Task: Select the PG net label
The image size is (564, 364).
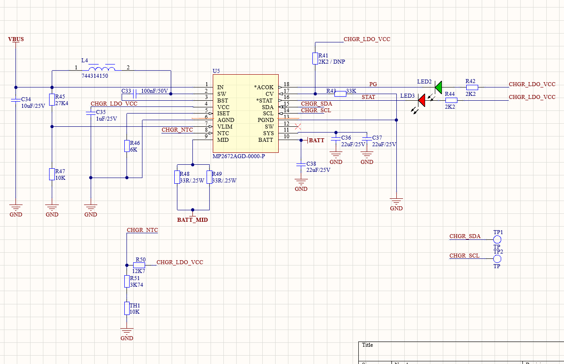Action: pyautogui.click(x=373, y=84)
